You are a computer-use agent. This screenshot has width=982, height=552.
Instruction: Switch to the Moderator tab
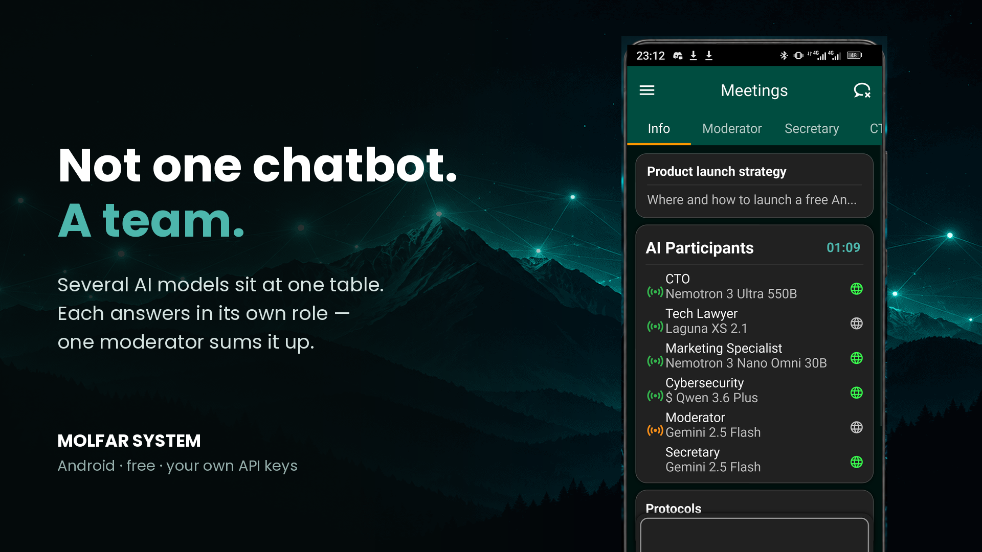(x=732, y=128)
